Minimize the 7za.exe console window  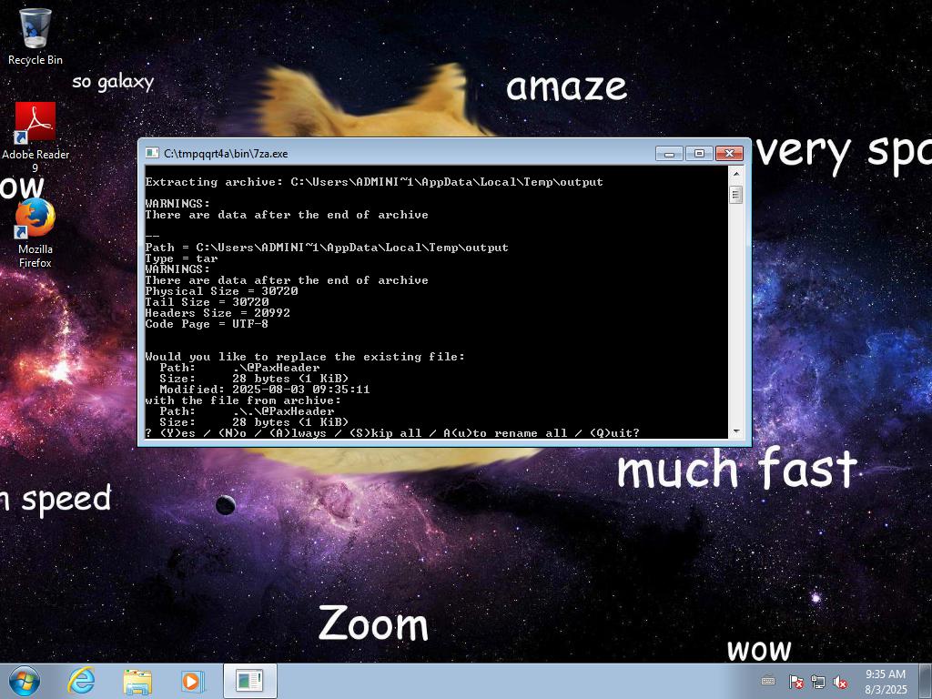669,153
